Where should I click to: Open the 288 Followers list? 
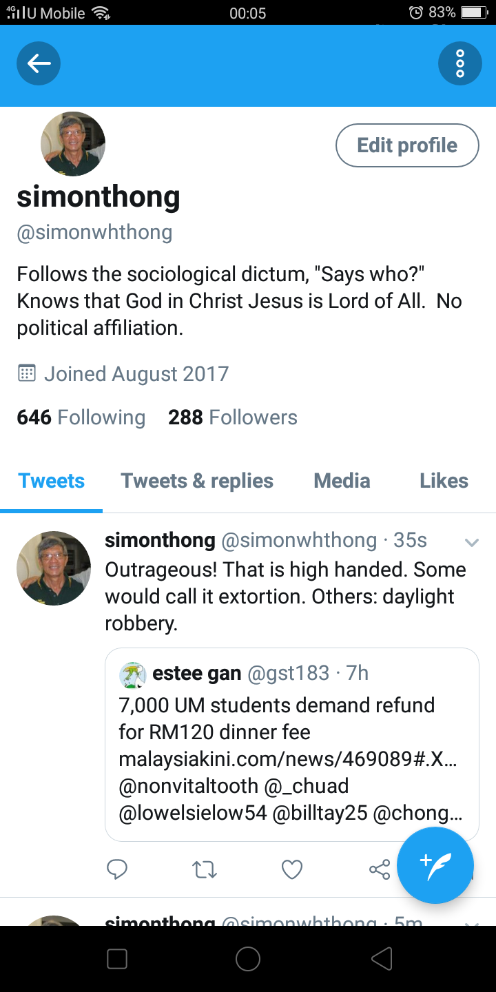click(x=233, y=417)
